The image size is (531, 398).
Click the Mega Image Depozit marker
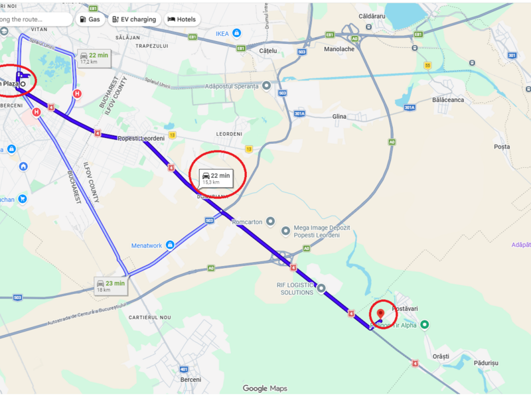pyautogui.click(x=285, y=231)
